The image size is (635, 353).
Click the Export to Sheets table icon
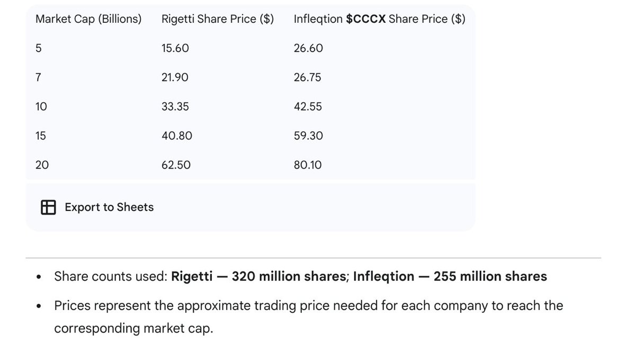(48, 207)
